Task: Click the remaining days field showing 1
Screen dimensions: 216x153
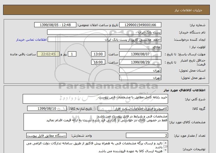Action: 72,54
